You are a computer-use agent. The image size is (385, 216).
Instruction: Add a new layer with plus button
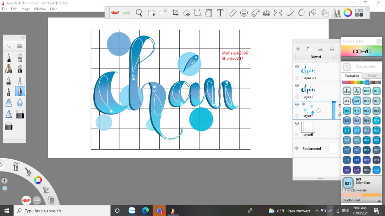[x=298, y=49]
